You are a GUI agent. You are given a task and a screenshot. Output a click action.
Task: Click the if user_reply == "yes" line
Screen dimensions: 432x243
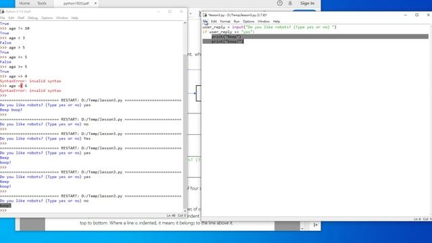click(x=228, y=32)
